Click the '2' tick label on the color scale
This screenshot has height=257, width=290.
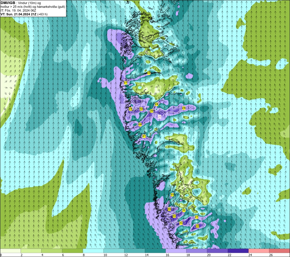(22, 255)
